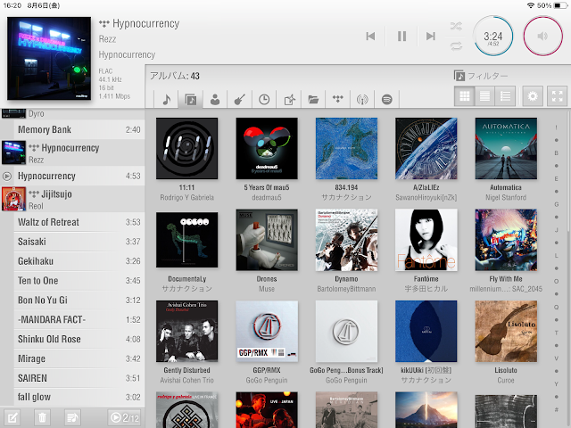
Task: Open the Fly With Me album cover
Action: [x=506, y=240]
